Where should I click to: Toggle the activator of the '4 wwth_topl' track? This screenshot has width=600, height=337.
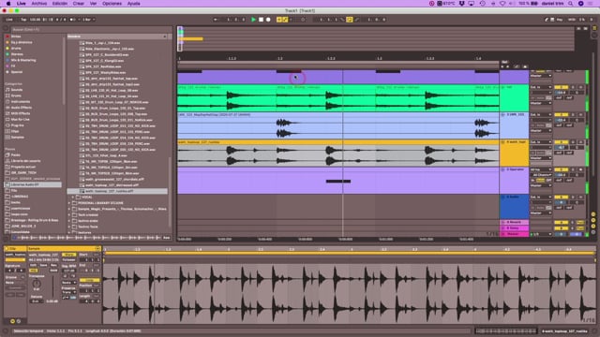click(x=561, y=142)
